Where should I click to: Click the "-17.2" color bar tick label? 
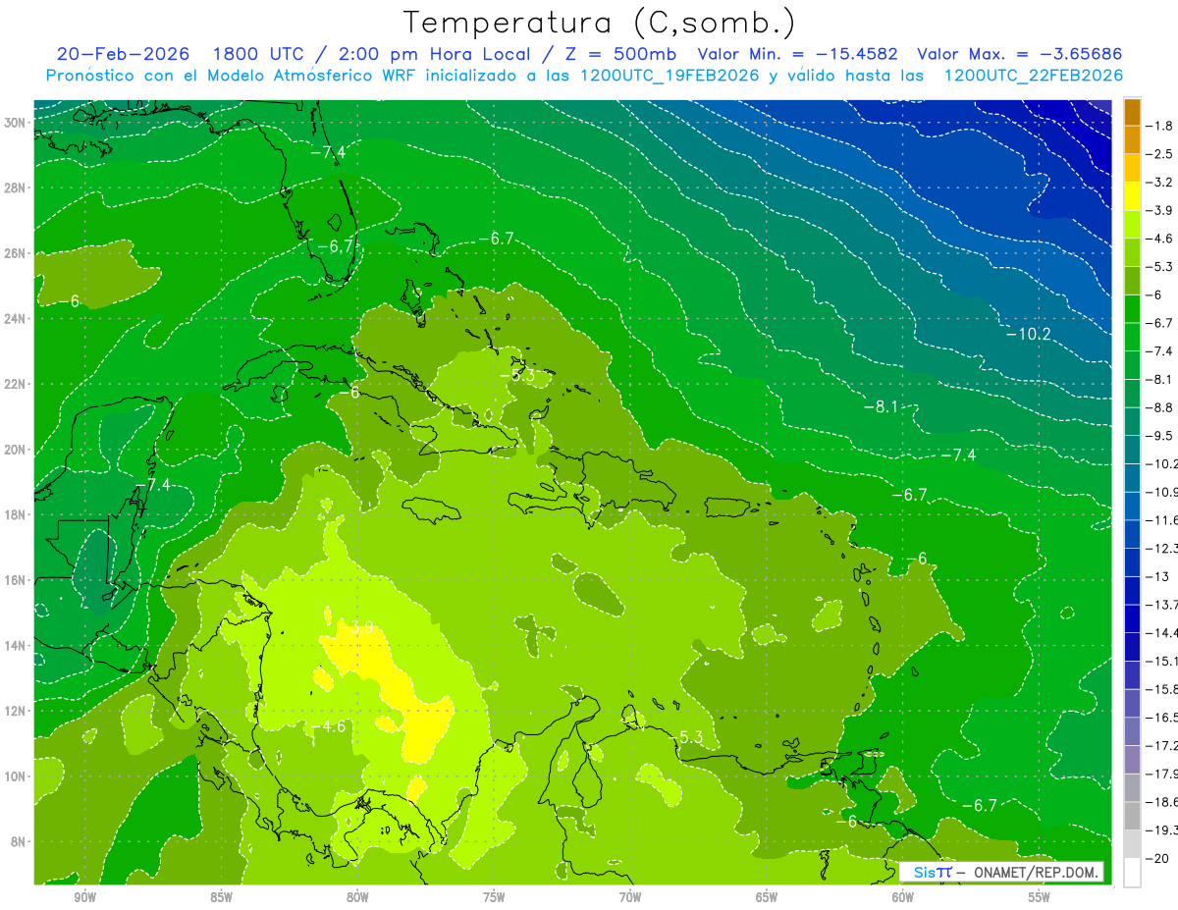(x=1161, y=746)
